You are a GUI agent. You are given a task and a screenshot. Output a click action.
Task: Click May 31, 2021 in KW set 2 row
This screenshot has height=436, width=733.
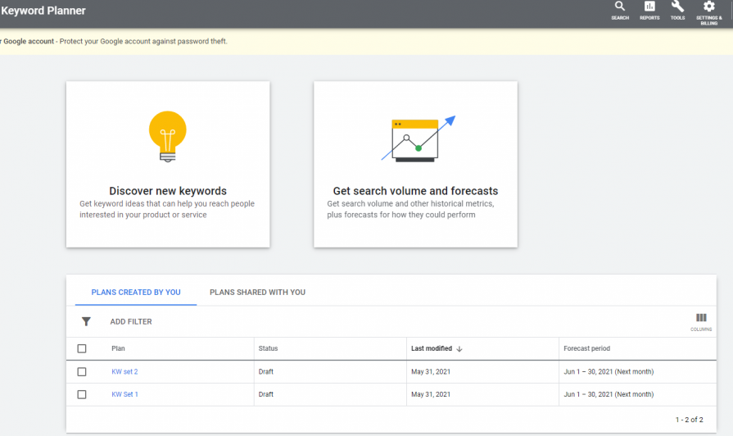coord(431,371)
